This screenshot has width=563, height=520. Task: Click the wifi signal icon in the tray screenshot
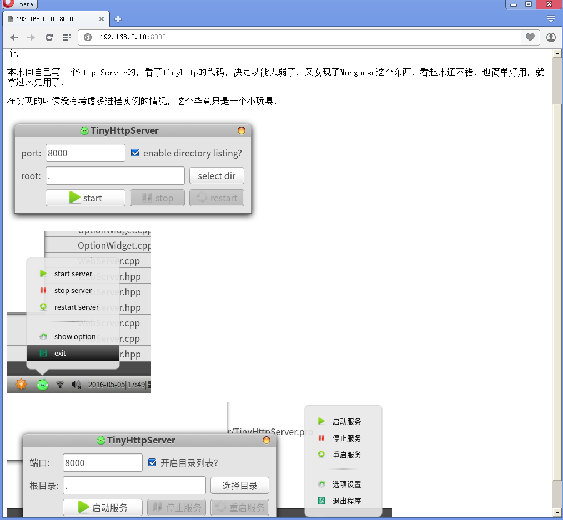click(x=60, y=384)
